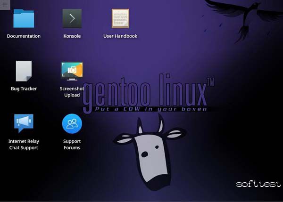
Task: Open the desktop hamburger menu button
Action: click(x=5, y=5)
